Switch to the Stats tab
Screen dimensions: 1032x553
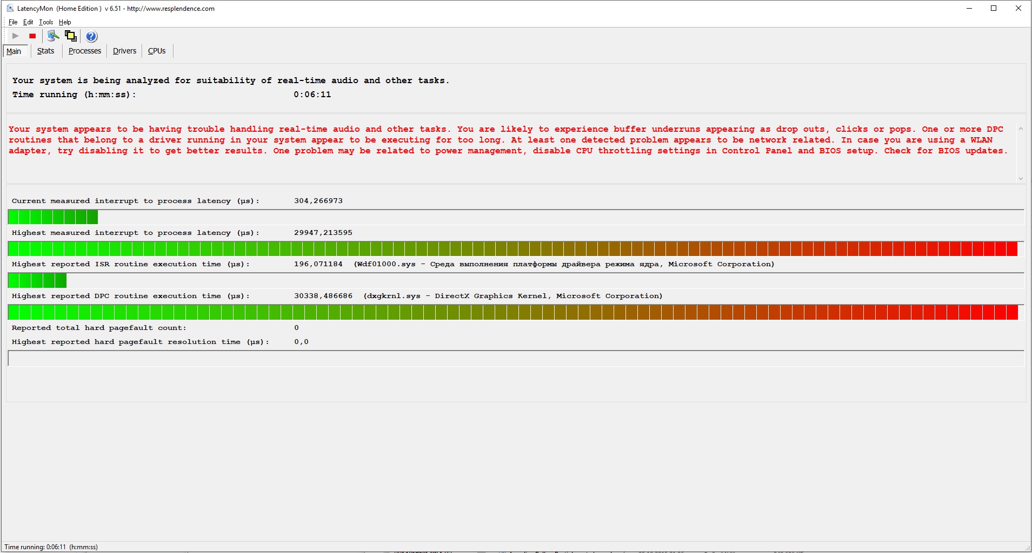pyautogui.click(x=46, y=51)
